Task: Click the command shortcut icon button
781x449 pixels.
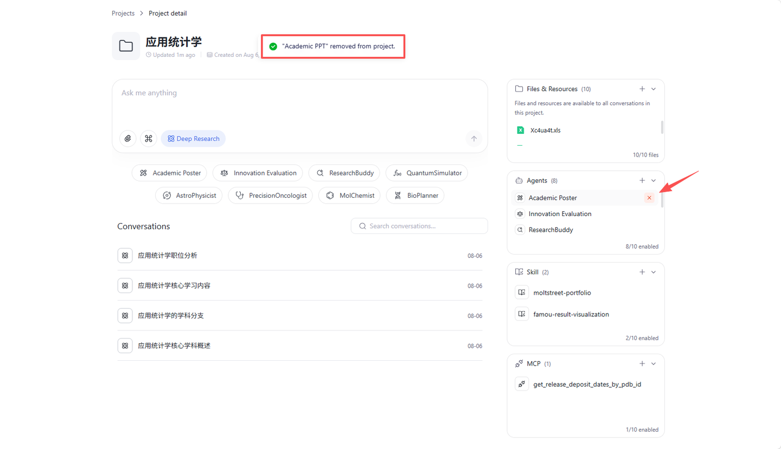Action: pos(149,139)
